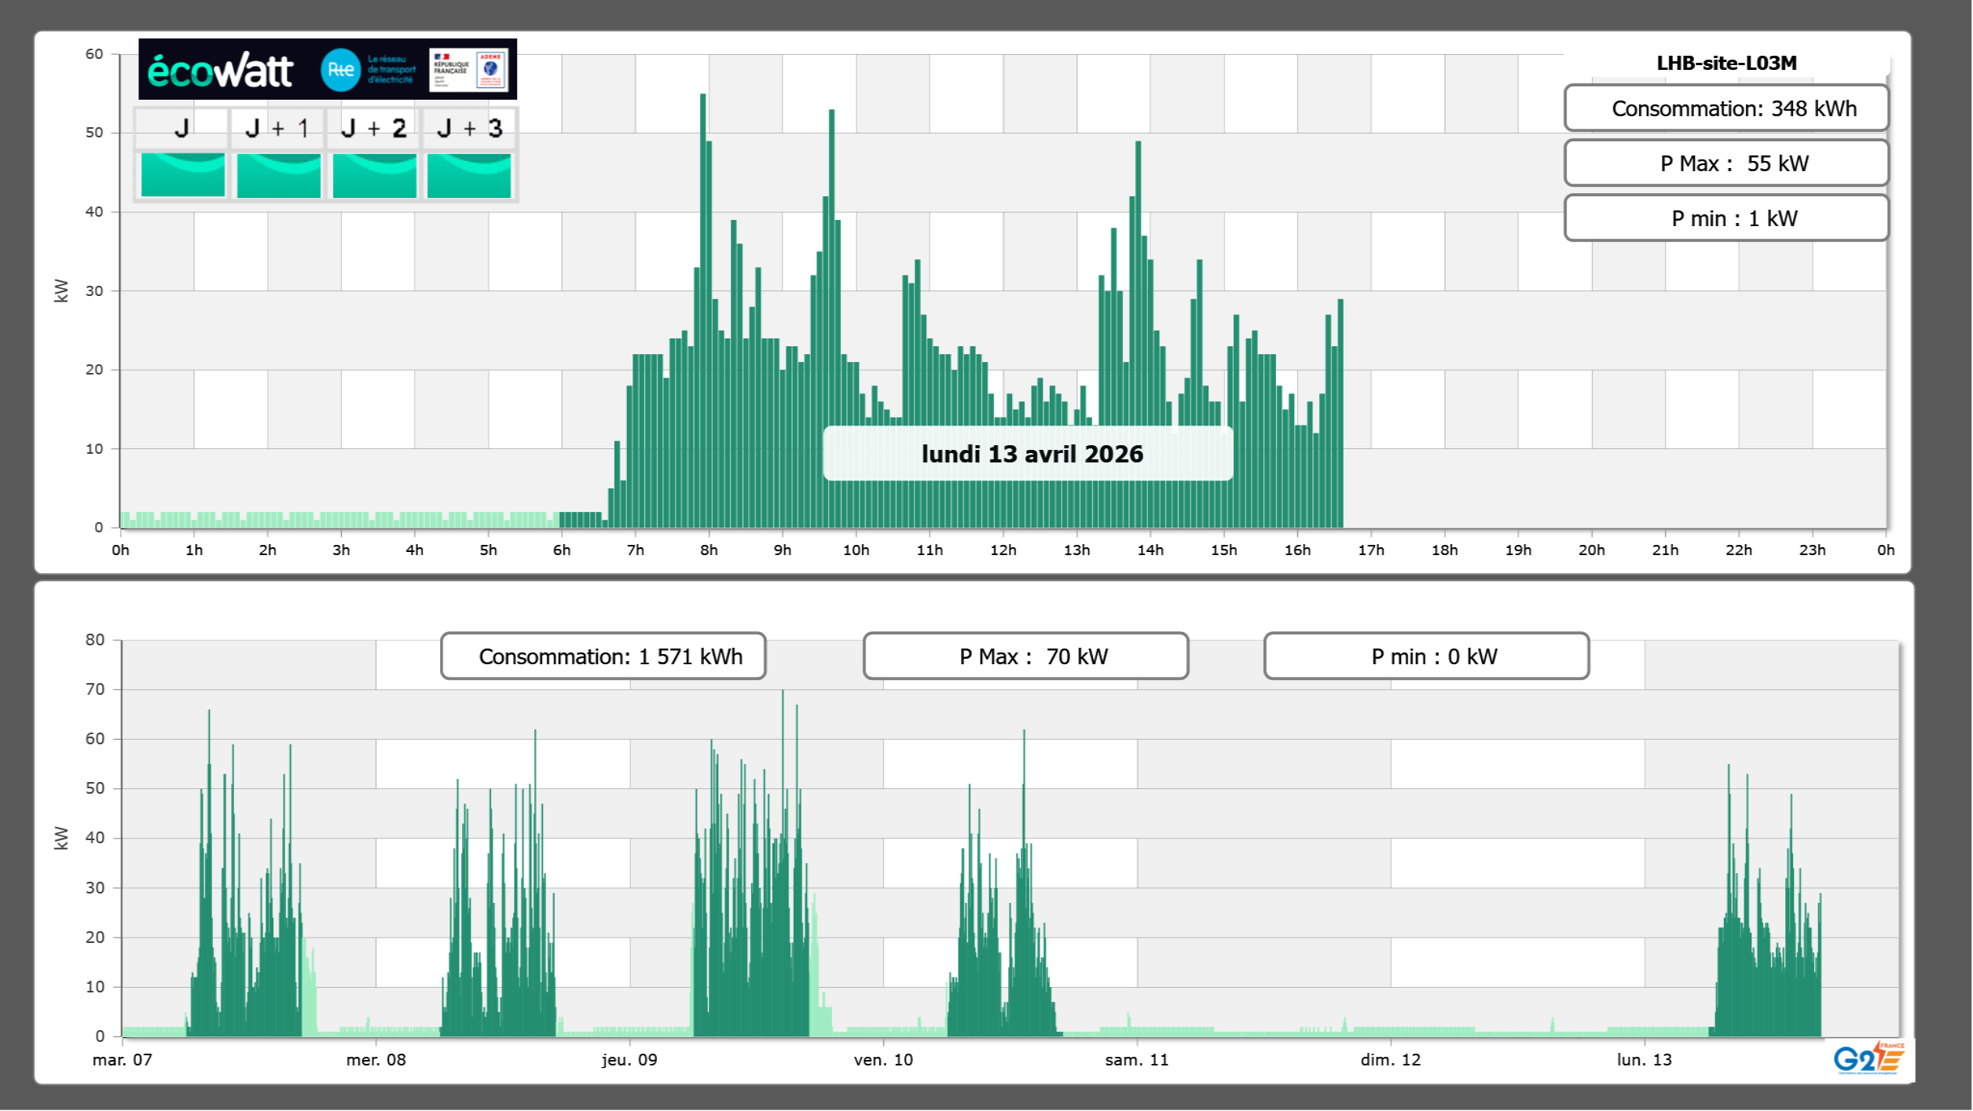Click the République Française ADEME logo

468,70
